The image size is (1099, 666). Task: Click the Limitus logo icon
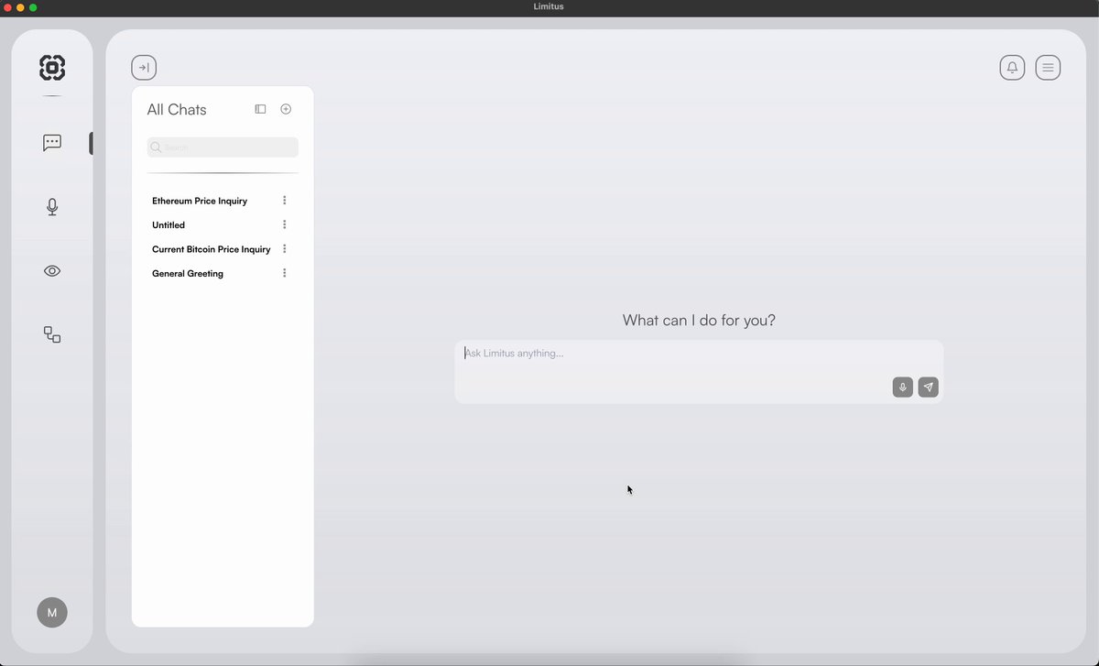[x=52, y=68]
